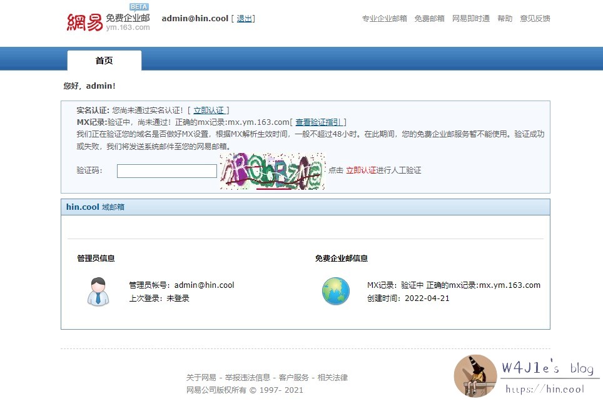Click the 创建时间: 2022-04-21 text
Viewport: 603px width, 409px height.
click(x=408, y=298)
